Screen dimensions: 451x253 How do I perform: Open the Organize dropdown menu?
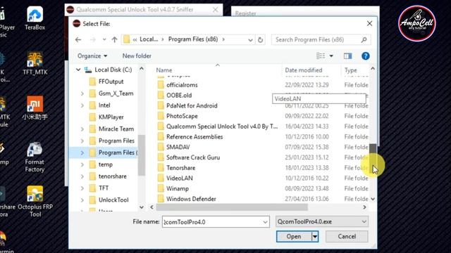pos(92,56)
